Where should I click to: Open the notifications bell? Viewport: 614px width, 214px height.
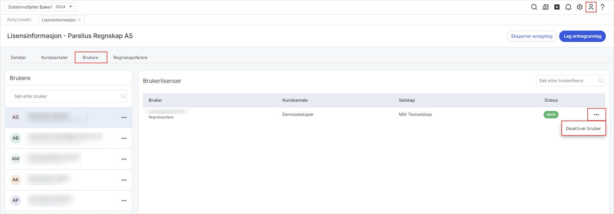[x=568, y=7]
